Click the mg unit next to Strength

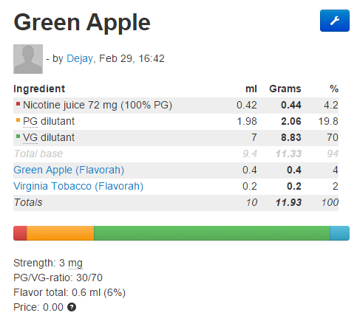tap(75, 263)
